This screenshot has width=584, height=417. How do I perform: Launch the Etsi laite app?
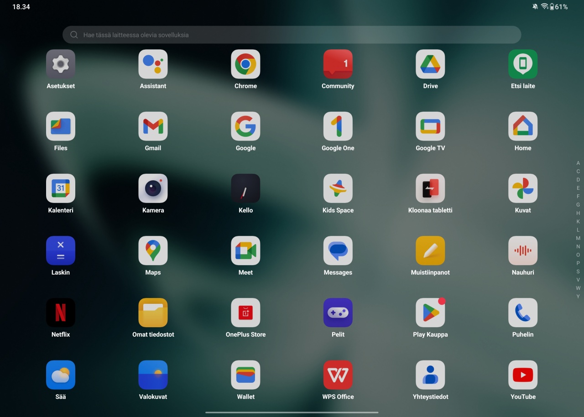click(523, 64)
